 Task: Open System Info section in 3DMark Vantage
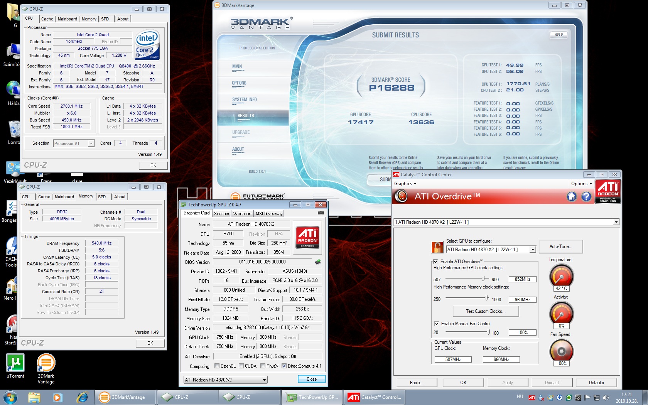(x=244, y=100)
